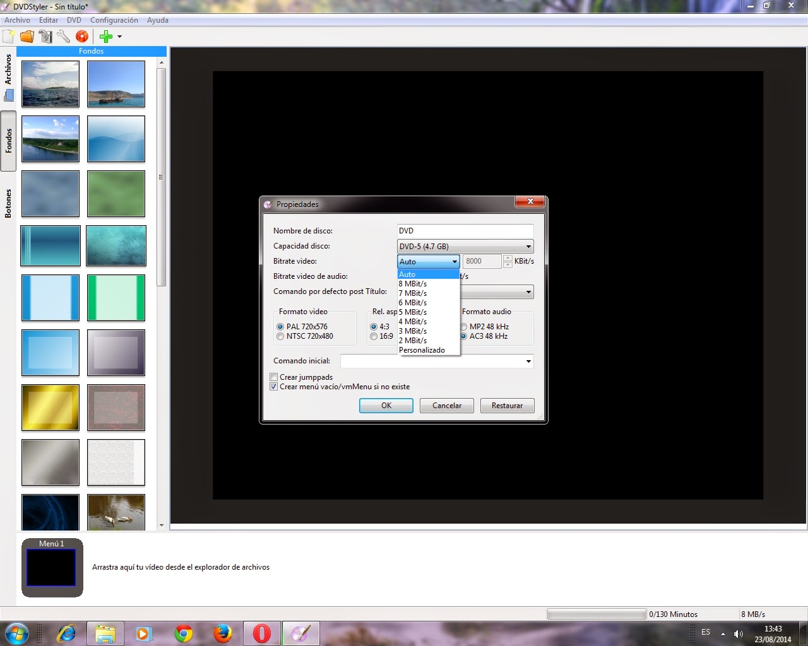Choose the green cloudy background swatch

[x=116, y=194]
